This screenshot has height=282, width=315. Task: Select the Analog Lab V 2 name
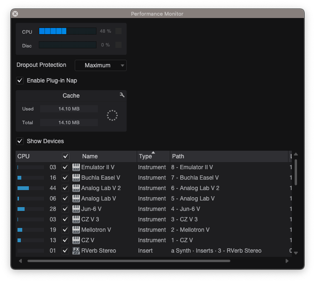point(101,188)
